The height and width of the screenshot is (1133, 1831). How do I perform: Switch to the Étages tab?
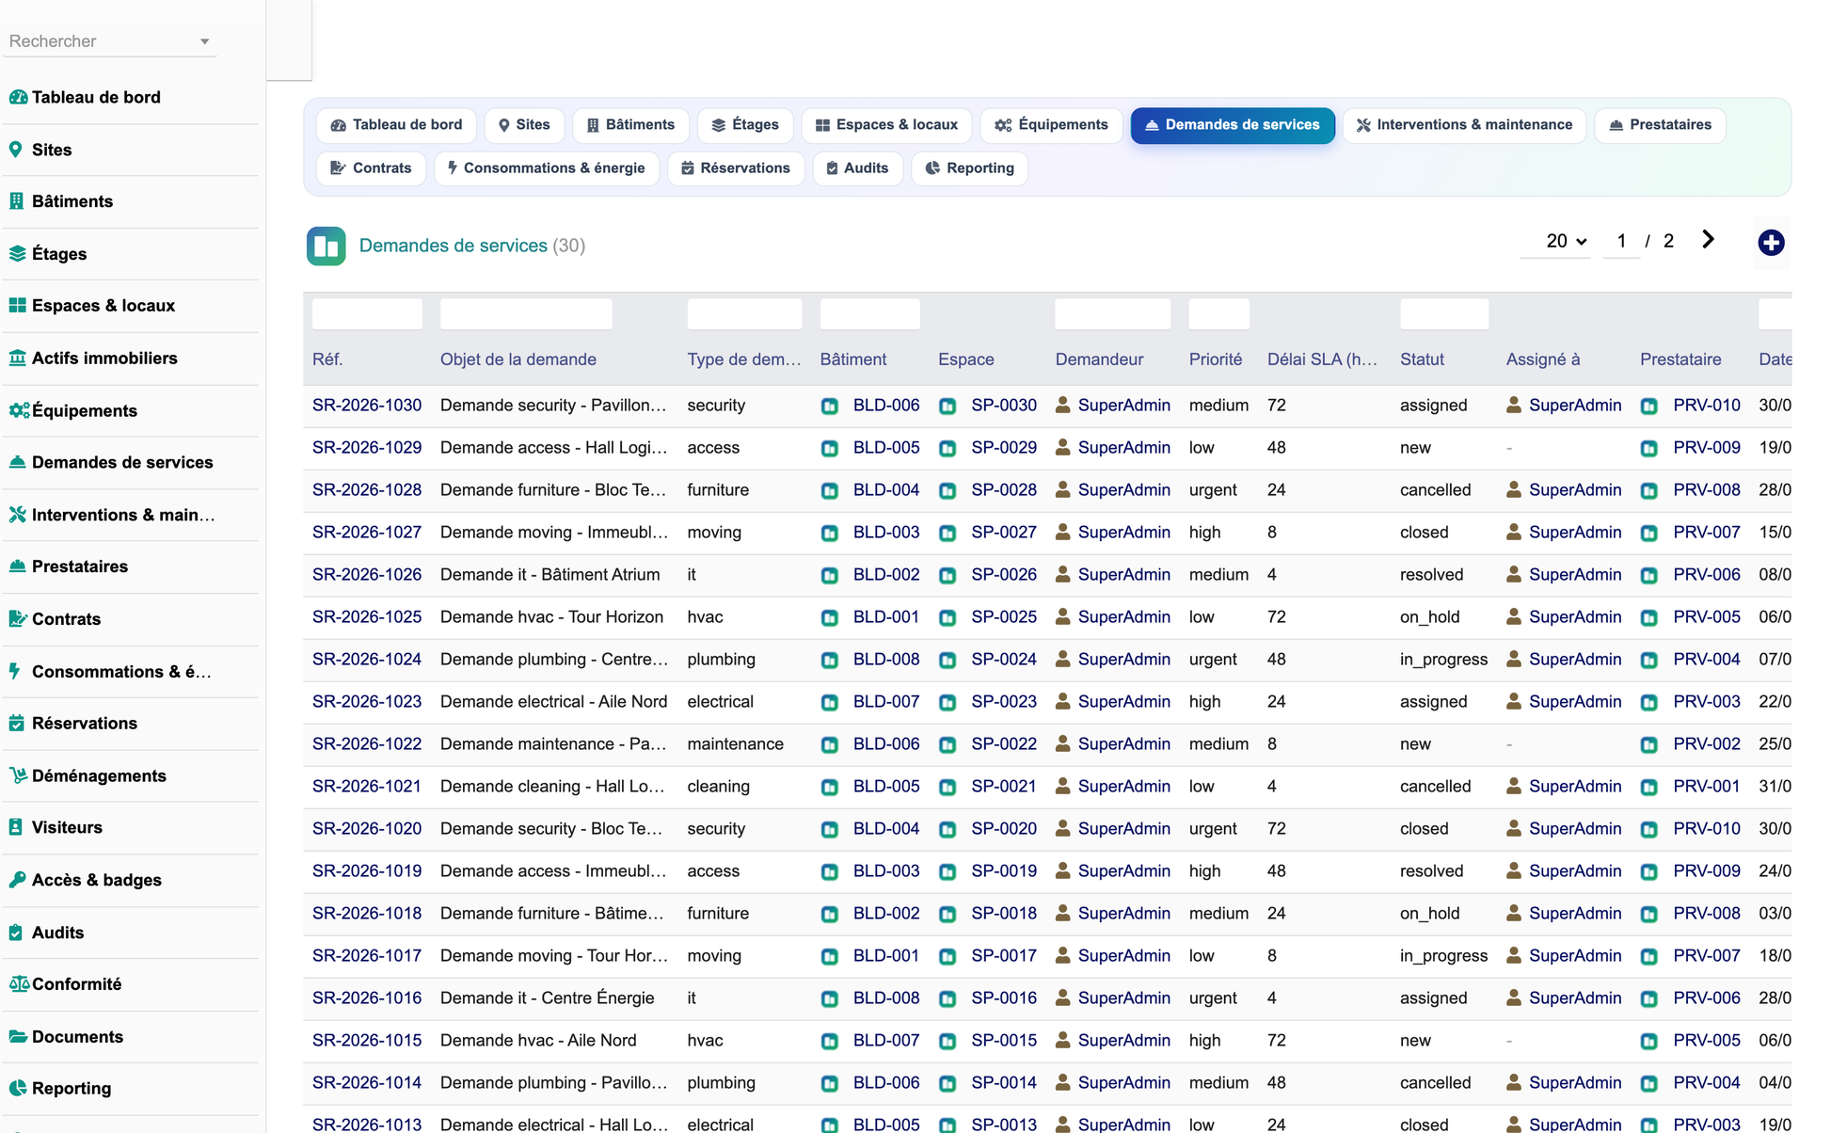(x=744, y=124)
